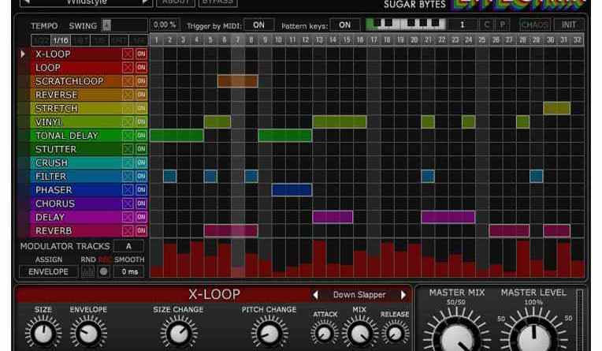602x351 pixels.
Task: Toggle the FILTER track ON button
Action: (141, 176)
